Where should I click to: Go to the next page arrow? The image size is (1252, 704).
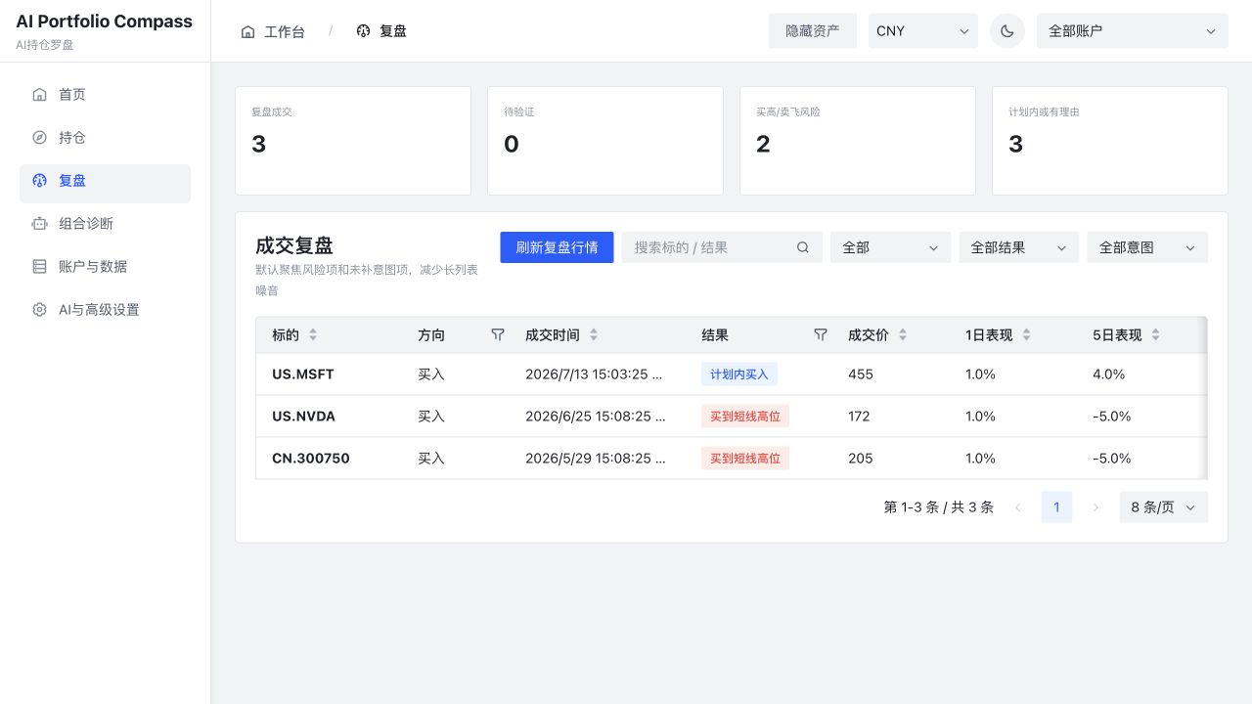tap(1095, 507)
